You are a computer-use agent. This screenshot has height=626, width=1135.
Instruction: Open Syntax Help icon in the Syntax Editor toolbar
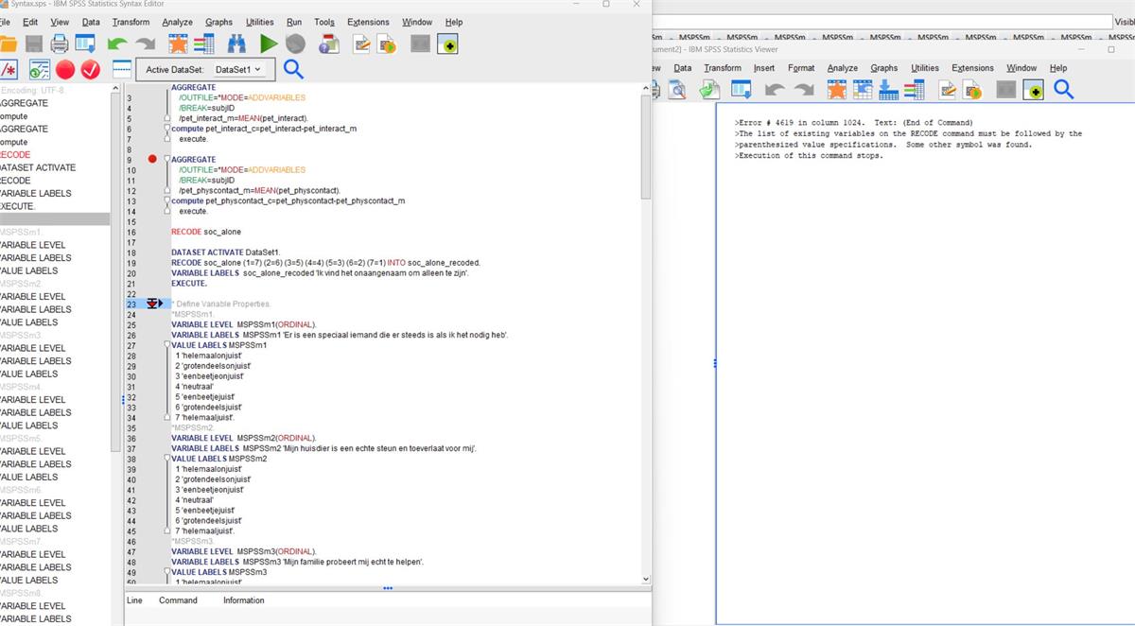pyautogui.click(x=328, y=43)
